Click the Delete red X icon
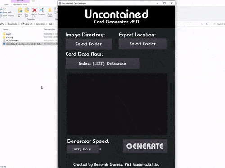The width and height of the screenshot is (225, 168). 35,10
